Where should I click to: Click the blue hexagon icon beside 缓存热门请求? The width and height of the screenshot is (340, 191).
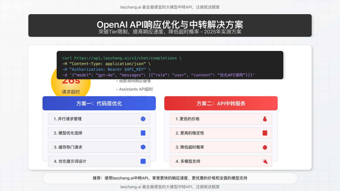[143, 147]
